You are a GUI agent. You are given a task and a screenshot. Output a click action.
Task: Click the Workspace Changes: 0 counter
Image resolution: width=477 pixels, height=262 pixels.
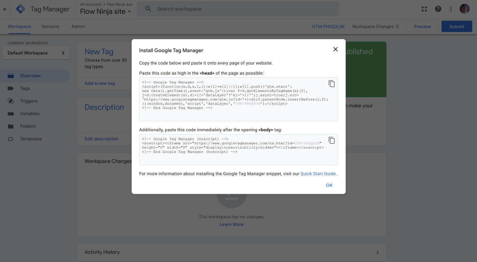click(x=375, y=27)
